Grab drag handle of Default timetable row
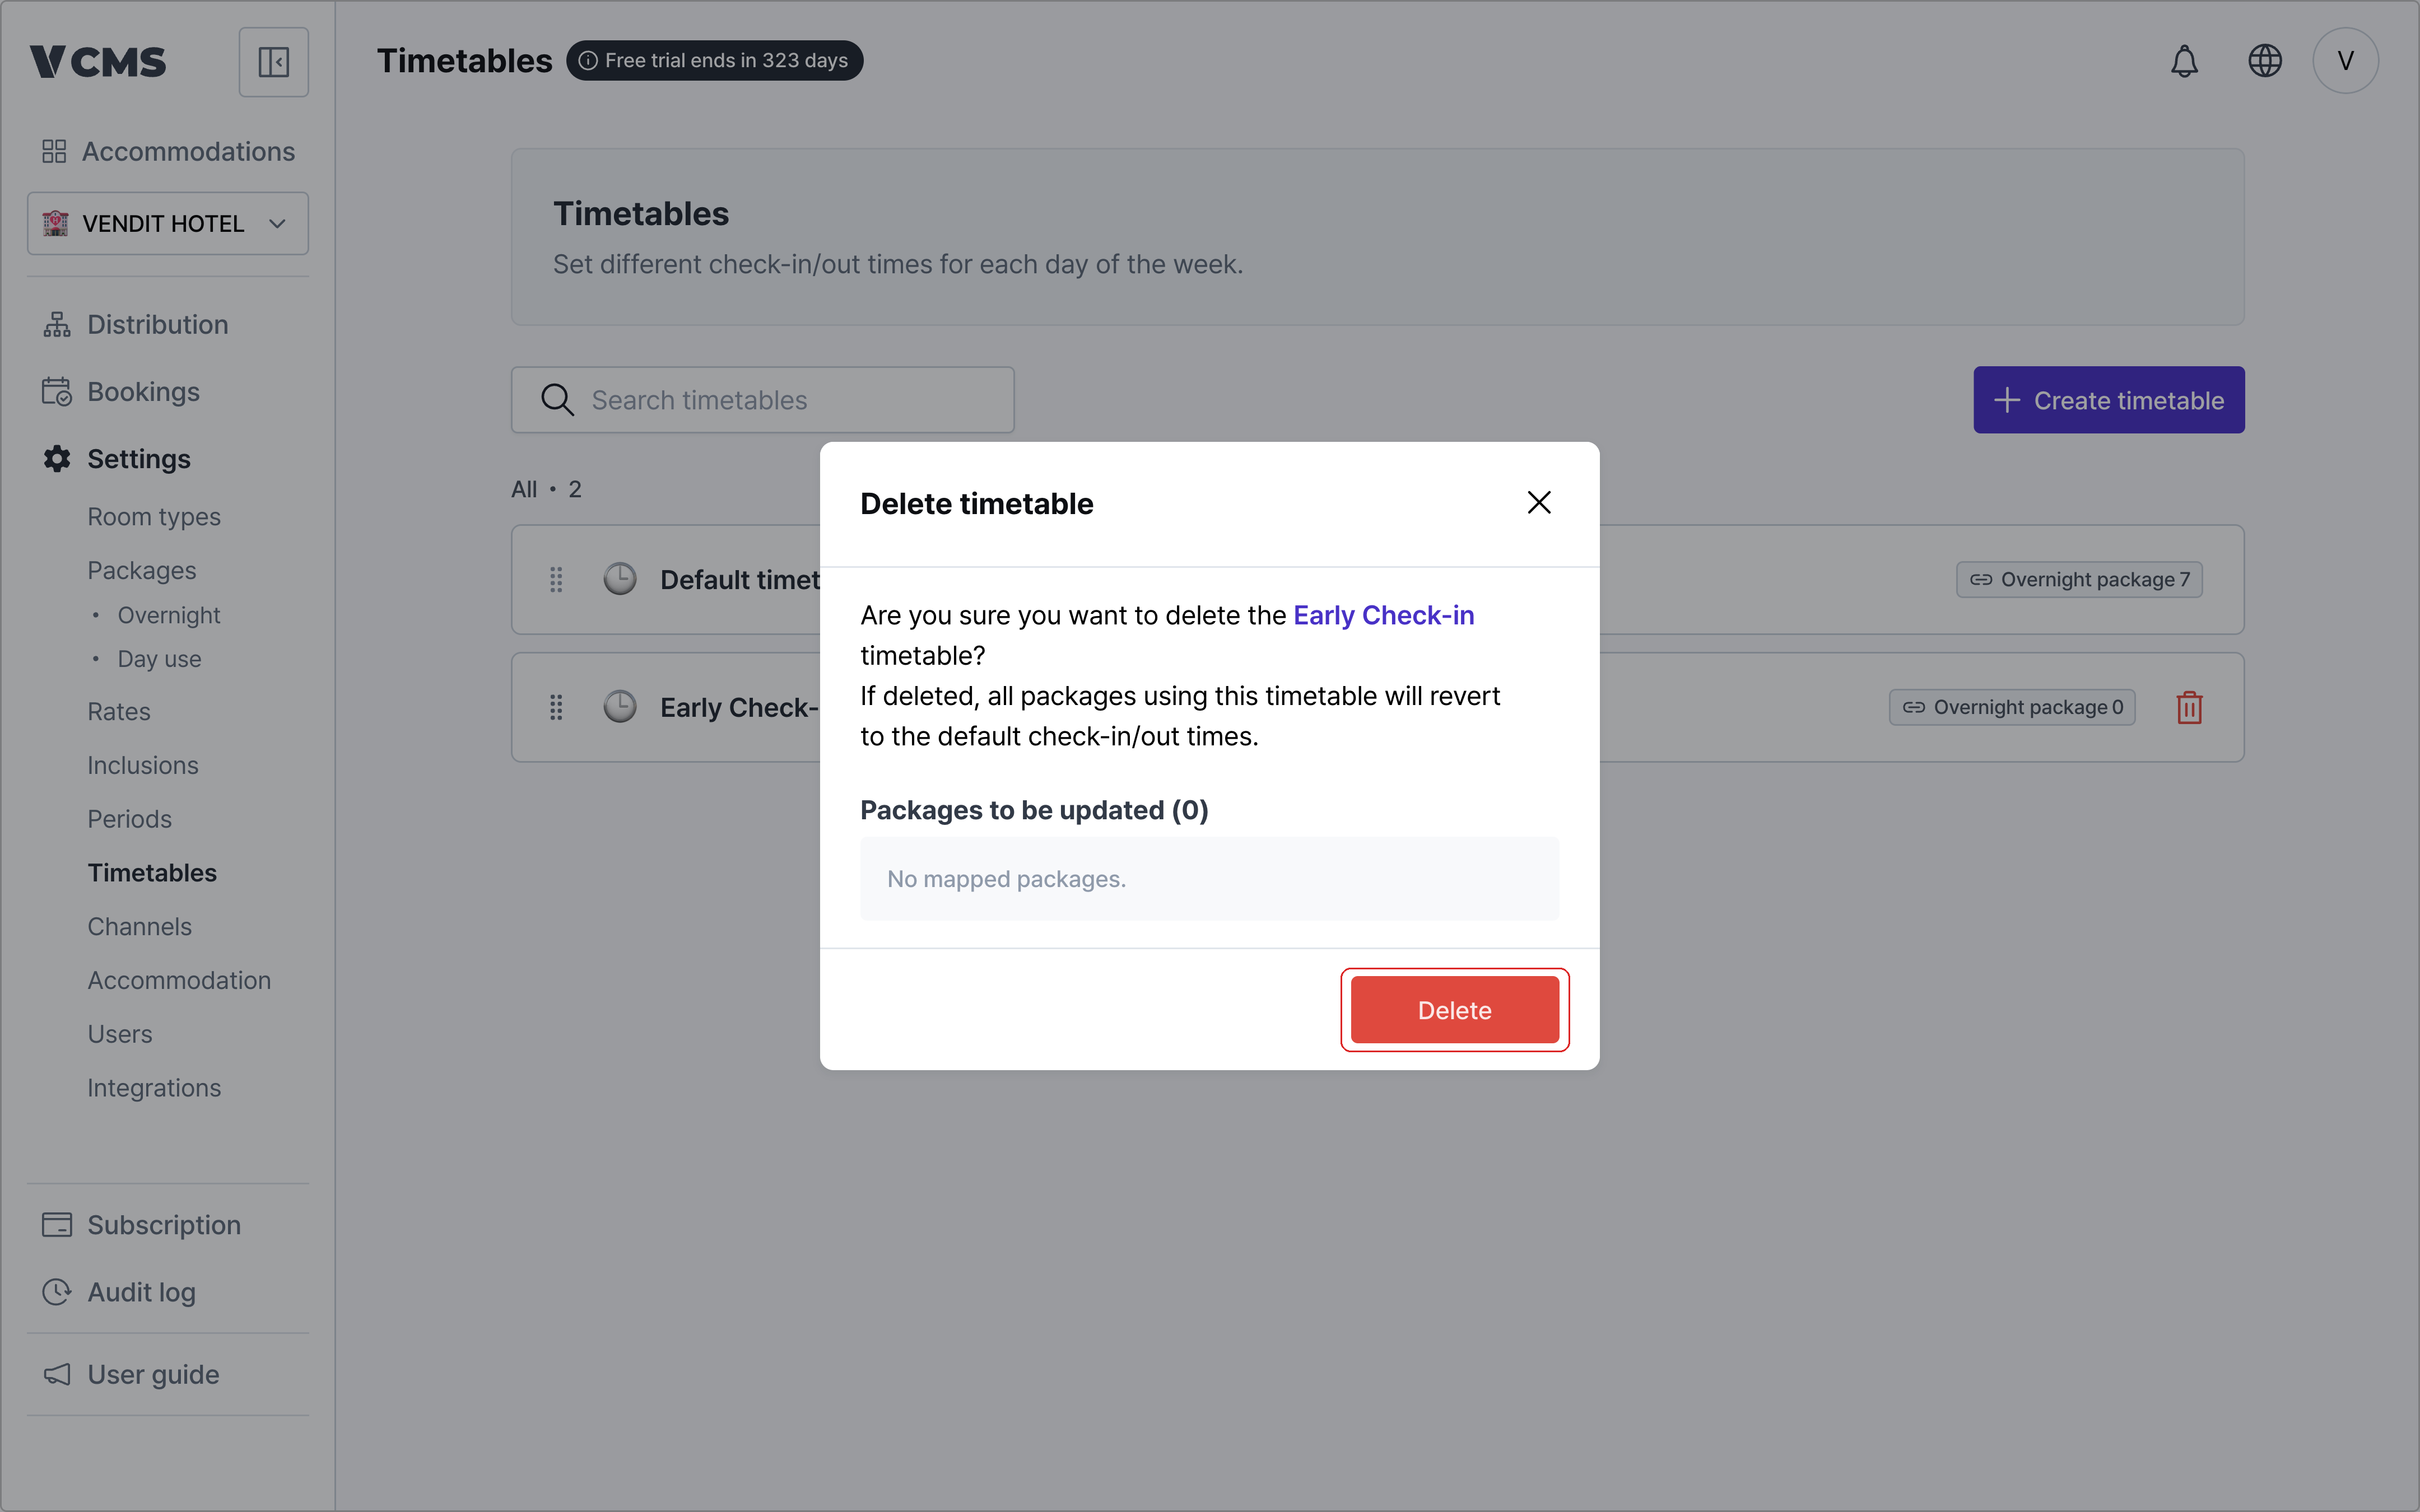This screenshot has width=2420, height=1512. pos(557,580)
